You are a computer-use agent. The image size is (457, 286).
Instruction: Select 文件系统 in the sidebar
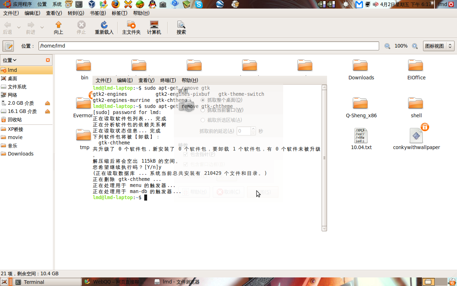[26, 87]
